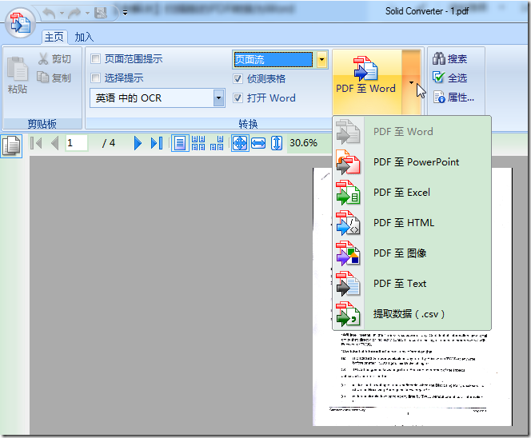Uncheck the 打开 Word checkbox
Viewport: 531px width, 438px height.
238,98
